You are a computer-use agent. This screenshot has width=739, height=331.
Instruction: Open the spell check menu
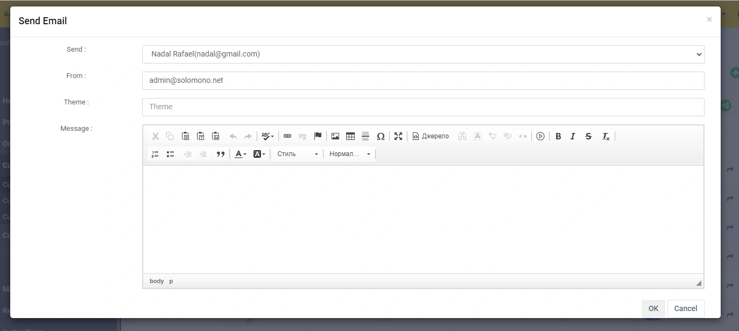[268, 136]
